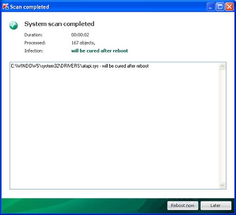Image resolution: width=236 pixels, height=215 pixels.
Task: Maximize the Scan completed window
Action: click(x=220, y=7)
